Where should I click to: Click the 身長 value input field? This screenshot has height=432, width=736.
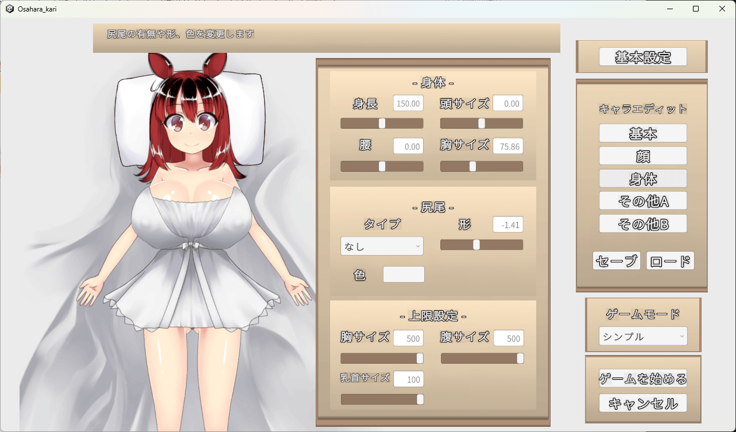[408, 103]
